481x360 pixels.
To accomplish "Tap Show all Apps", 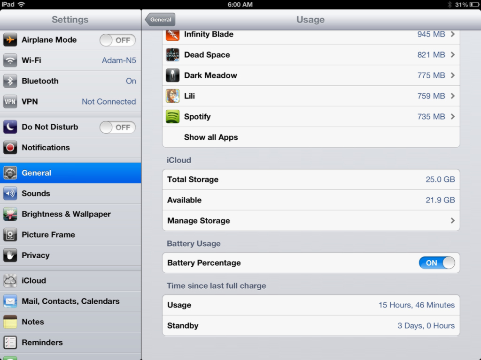I will (311, 137).
